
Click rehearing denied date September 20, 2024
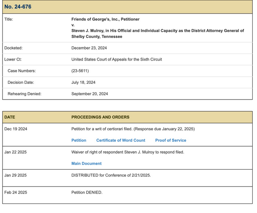[x=89, y=94]
